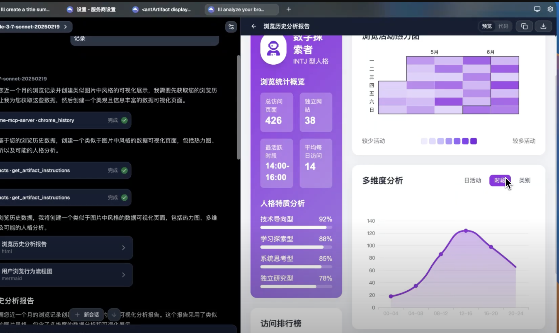
Task: Start a new chat with 新会话 button
Action: pyautogui.click(x=87, y=315)
